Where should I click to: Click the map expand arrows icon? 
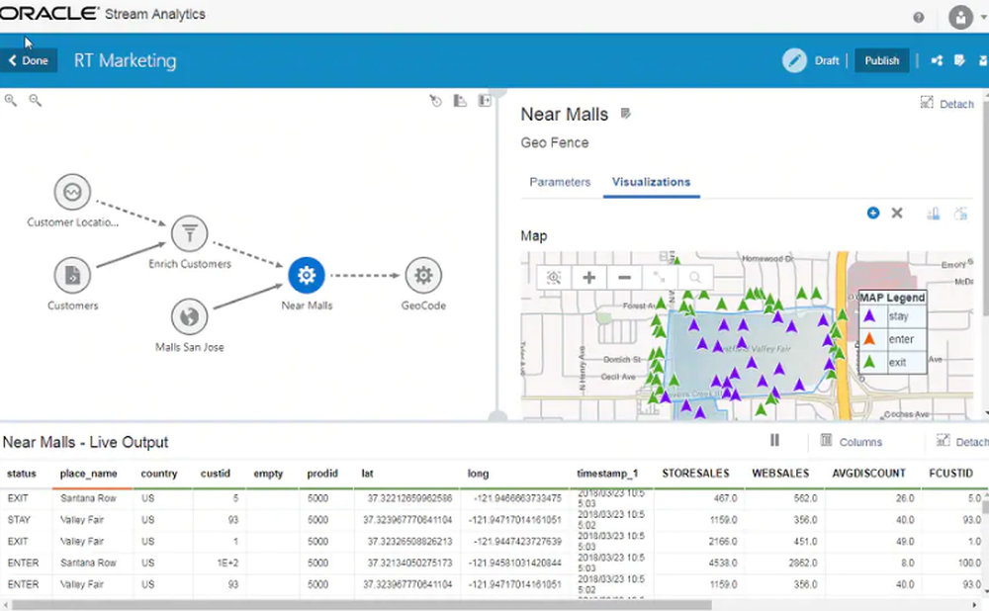[659, 278]
